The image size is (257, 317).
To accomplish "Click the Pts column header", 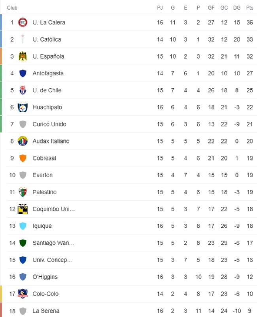I will click(249, 8).
